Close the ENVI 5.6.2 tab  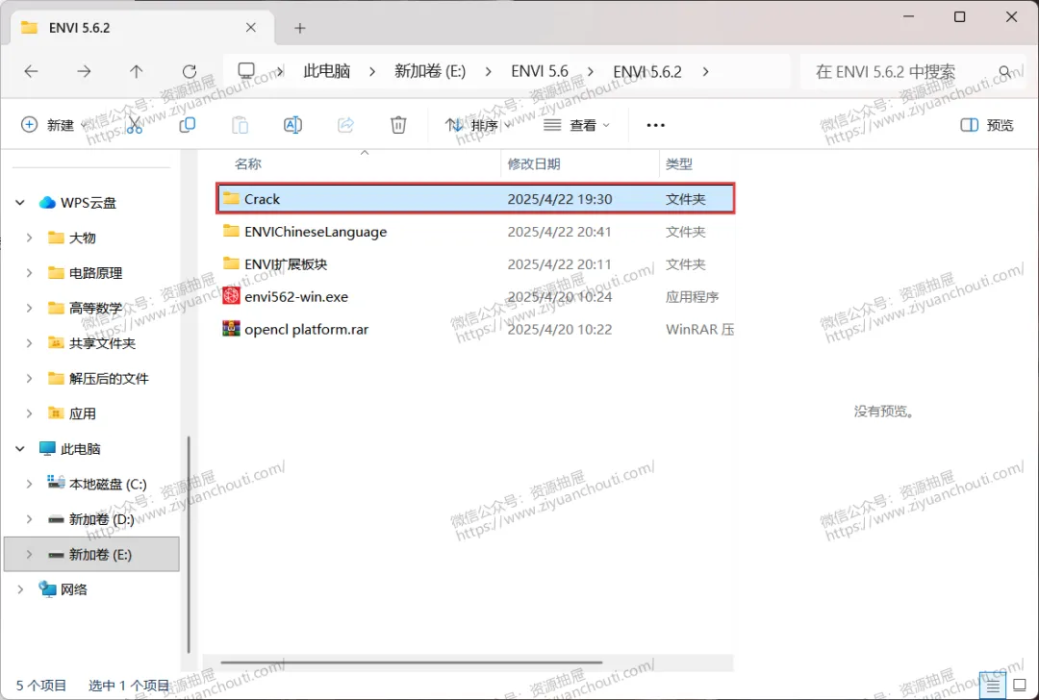pyautogui.click(x=250, y=27)
